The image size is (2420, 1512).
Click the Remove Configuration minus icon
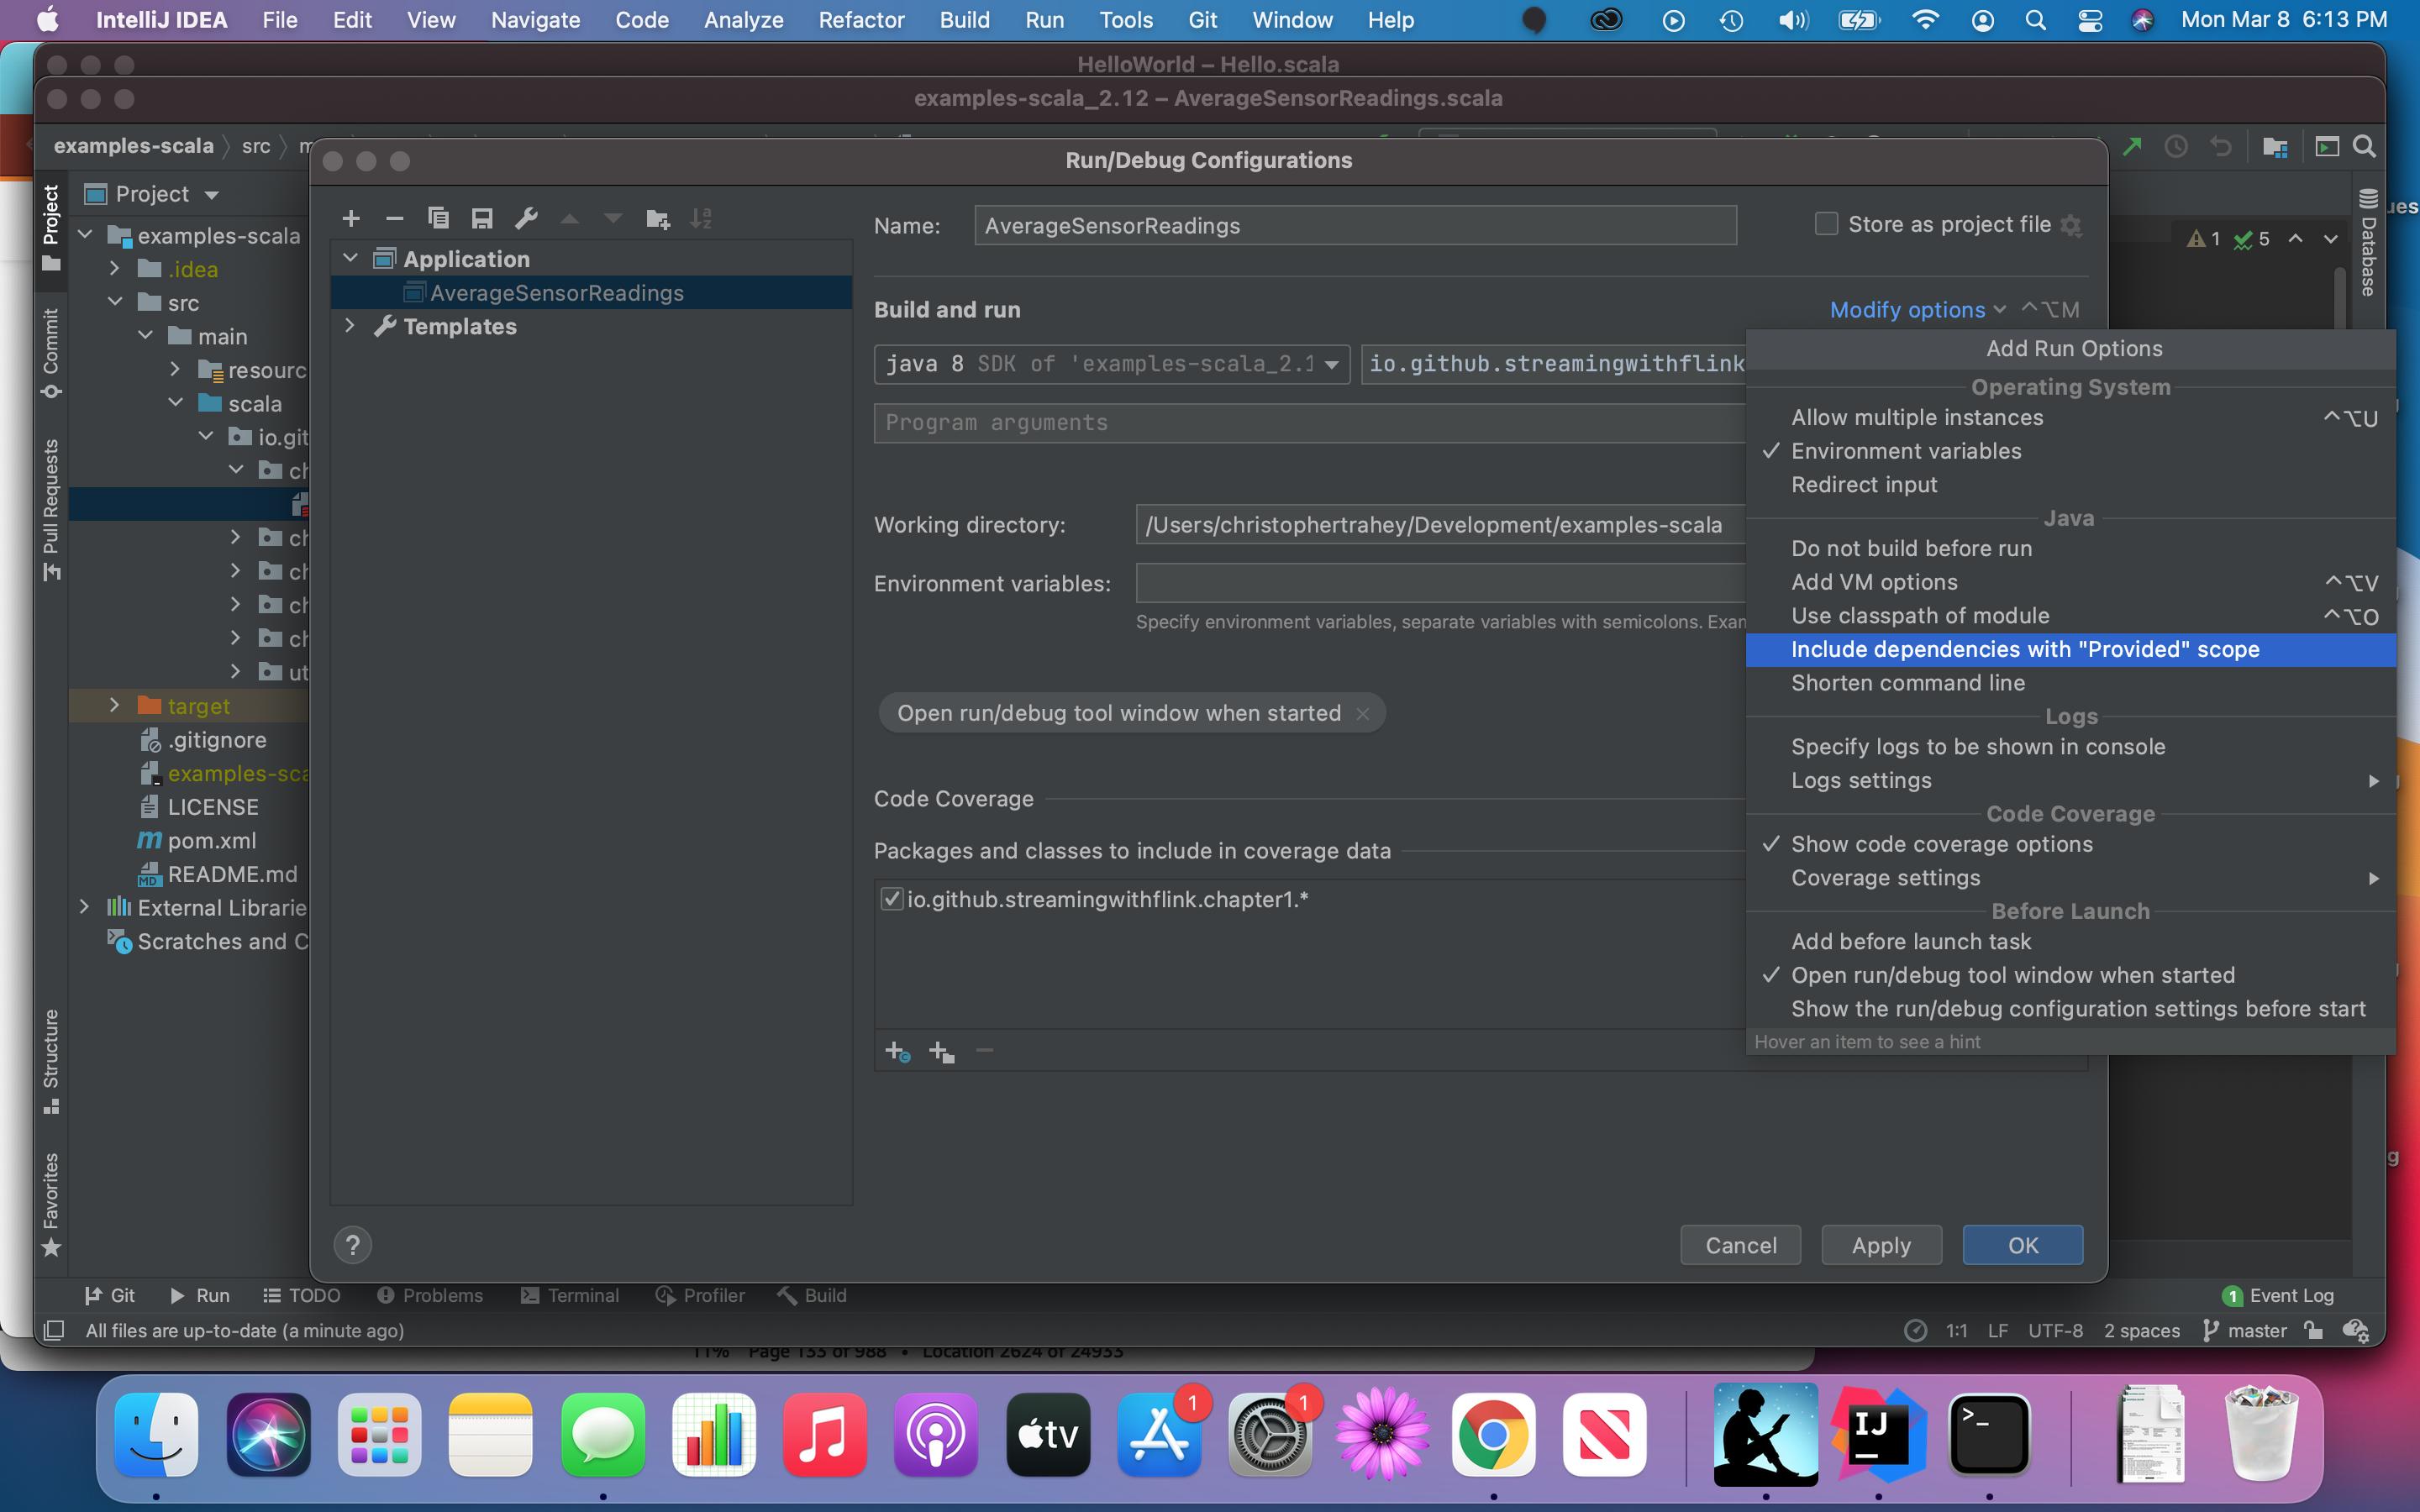tap(395, 219)
